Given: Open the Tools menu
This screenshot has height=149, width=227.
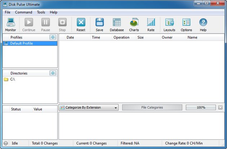Looking at the screenshot, I should (41, 12).
